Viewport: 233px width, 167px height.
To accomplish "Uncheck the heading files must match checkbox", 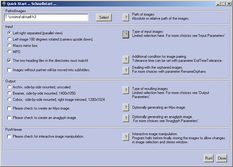I will (x=9, y=61).
